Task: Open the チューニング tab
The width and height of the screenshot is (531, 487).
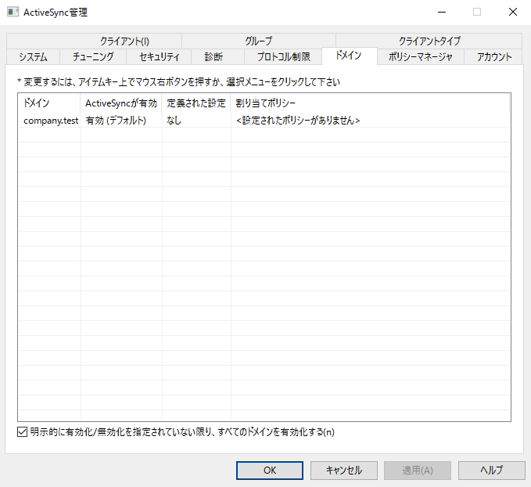Action: [93, 56]
